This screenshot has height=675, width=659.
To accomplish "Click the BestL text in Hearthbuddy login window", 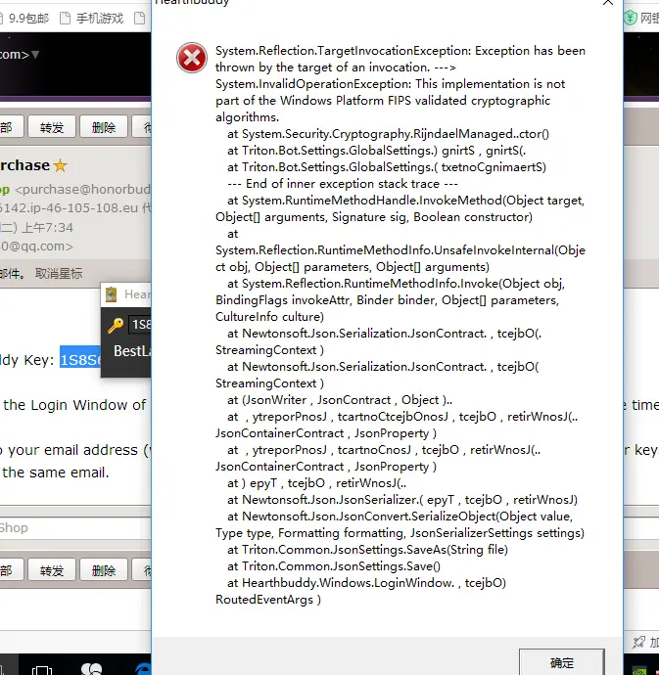I will (132, 351).
